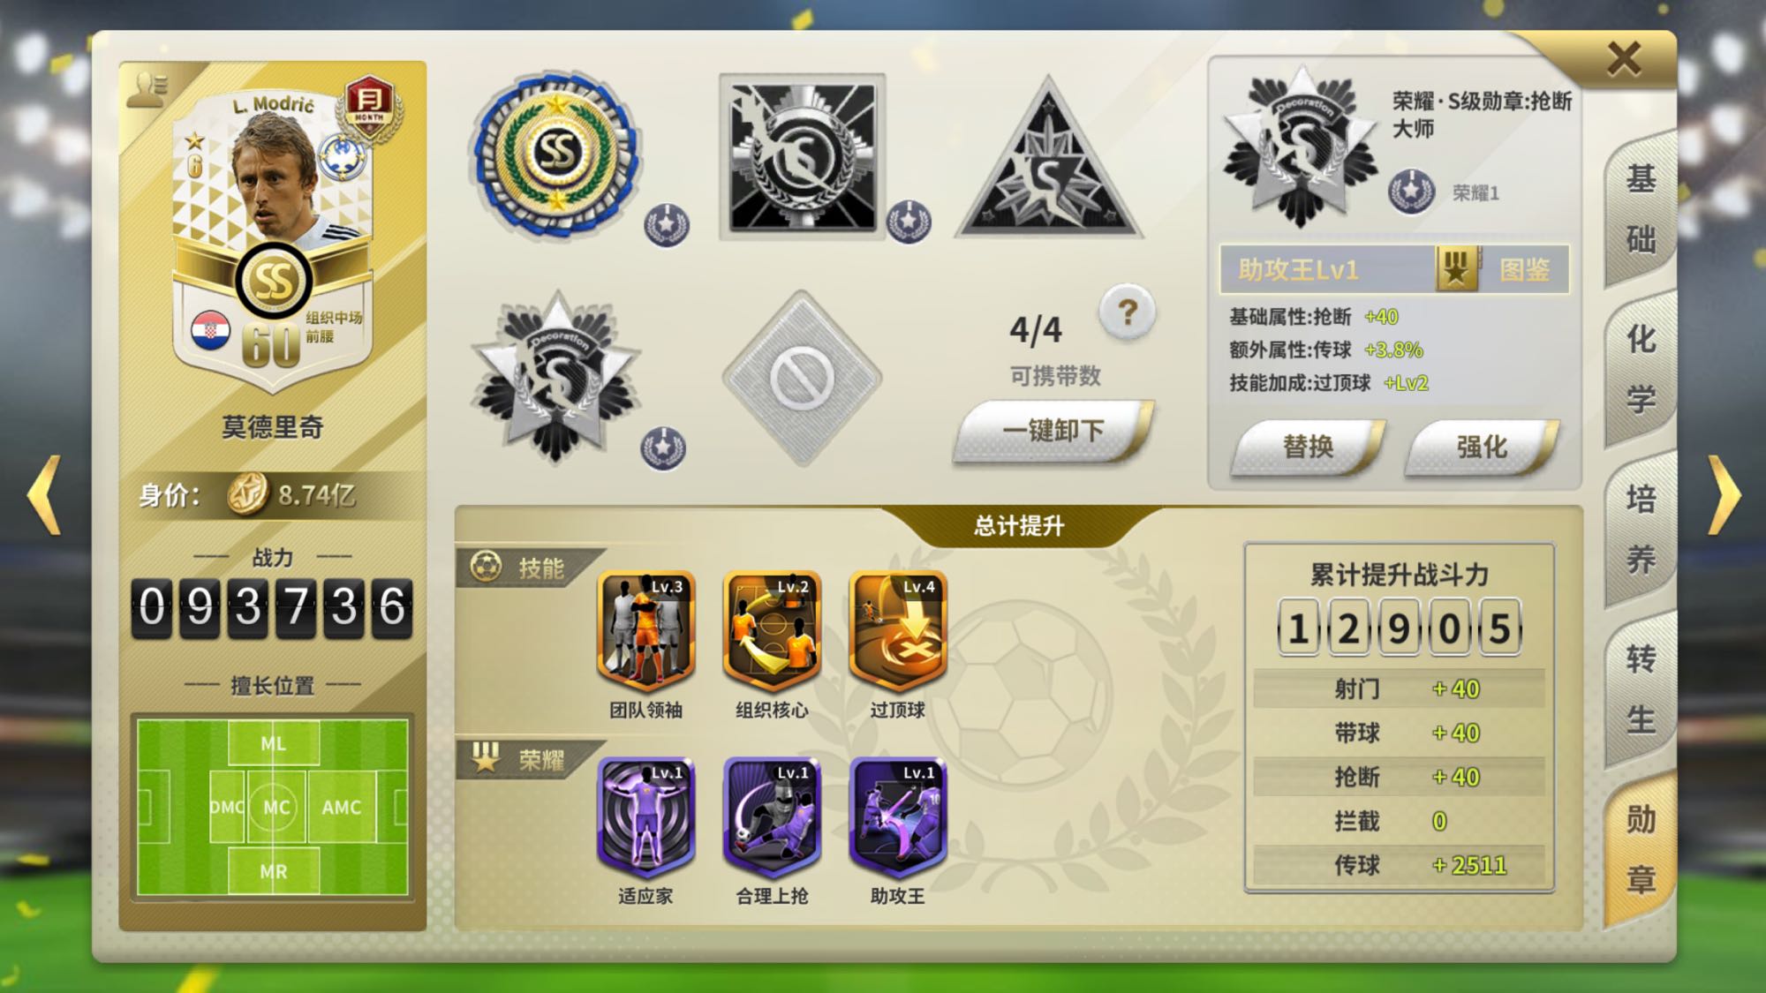Viewport: 1766px width, 993px height.
Task: Click the 一键卸下 button
Action: pyautogui.click(x=1053, y=431)
